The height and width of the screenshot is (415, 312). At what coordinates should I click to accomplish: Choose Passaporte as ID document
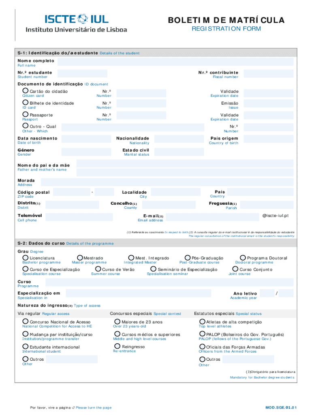tap(26, 115)
